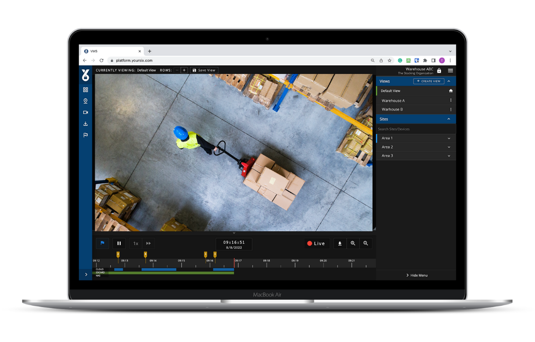Expand the Area 2 site list
Screen dimensions: 535x342
[x=449, y=147]
